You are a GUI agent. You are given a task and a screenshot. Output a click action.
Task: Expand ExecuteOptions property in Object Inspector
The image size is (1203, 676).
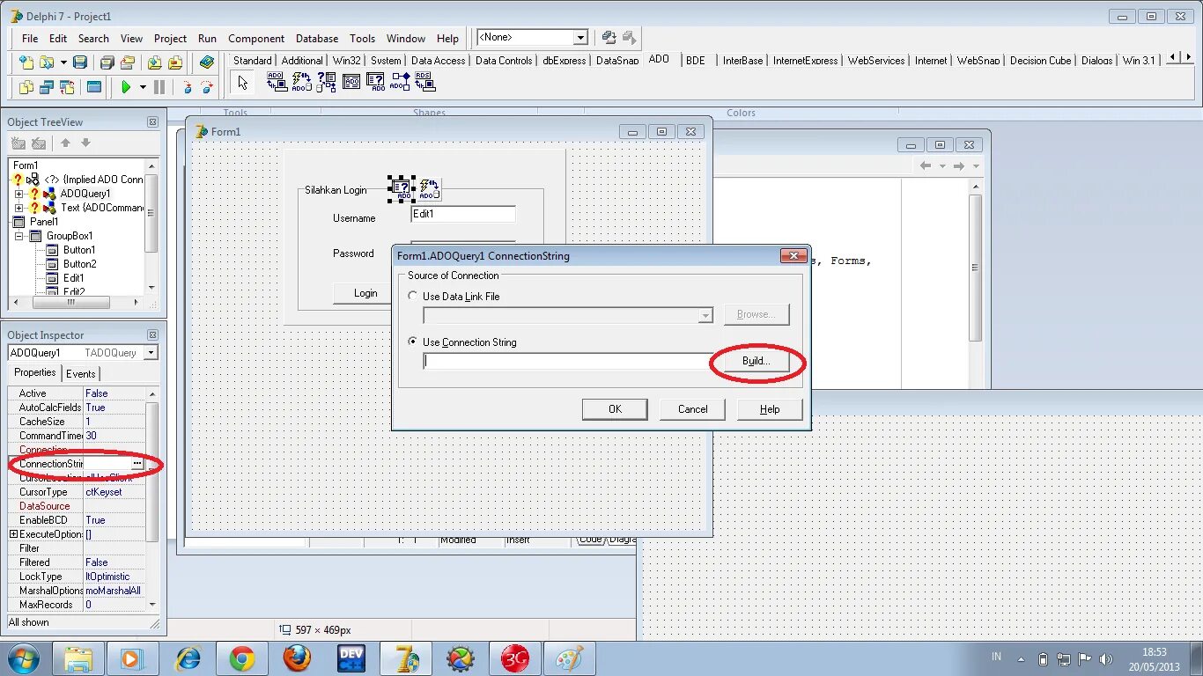[13, 534]
